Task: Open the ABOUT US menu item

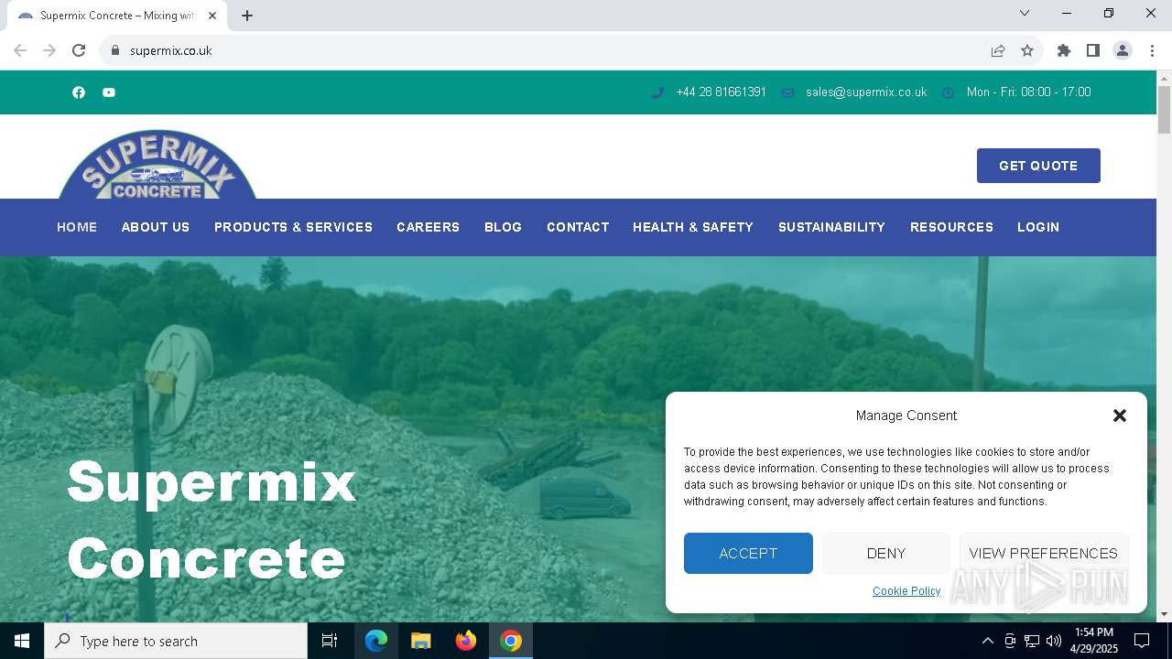Action: pyautogui.click(x=156, y=227)
